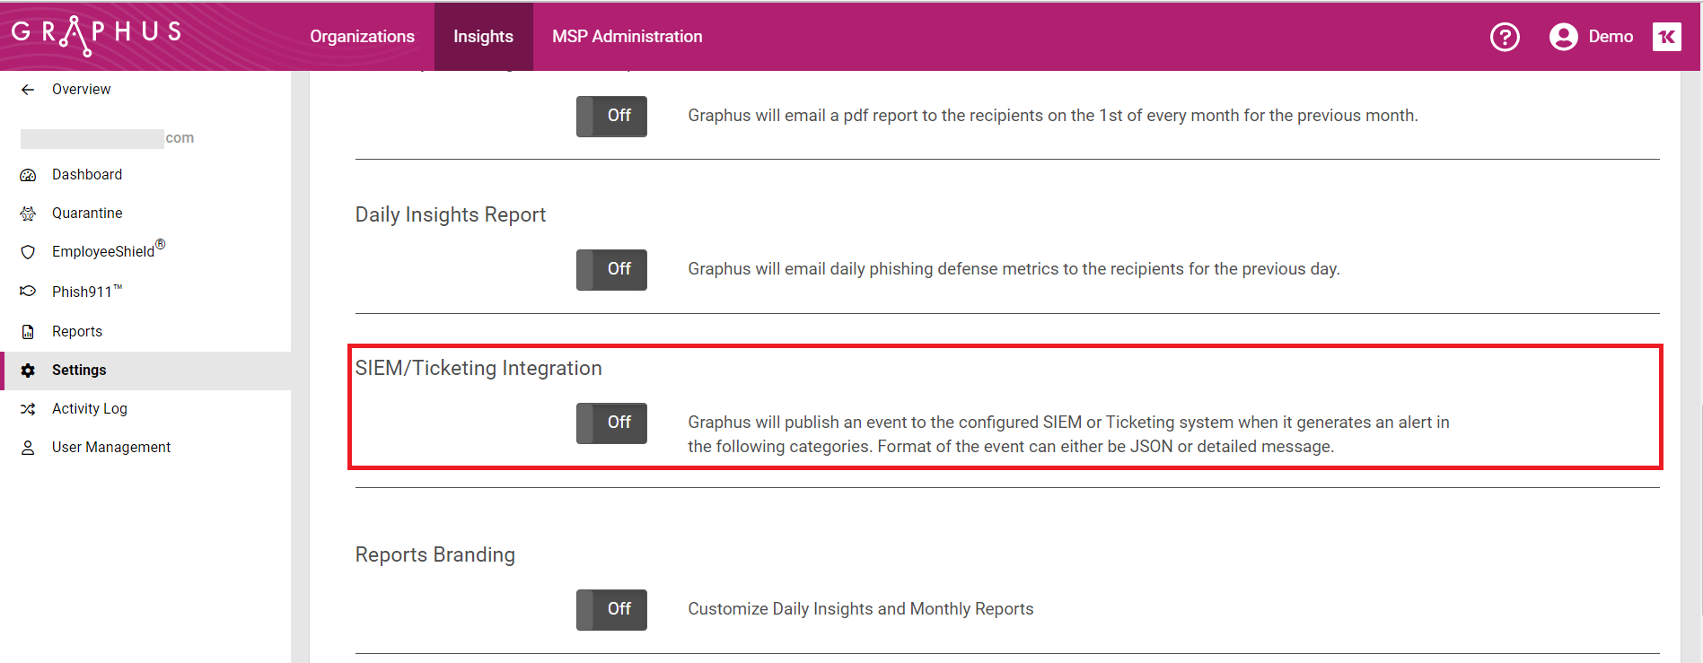This screenshot has height=663, width=1703.
Task: Select Settings in the sidebar
Action: pos(145,371)
